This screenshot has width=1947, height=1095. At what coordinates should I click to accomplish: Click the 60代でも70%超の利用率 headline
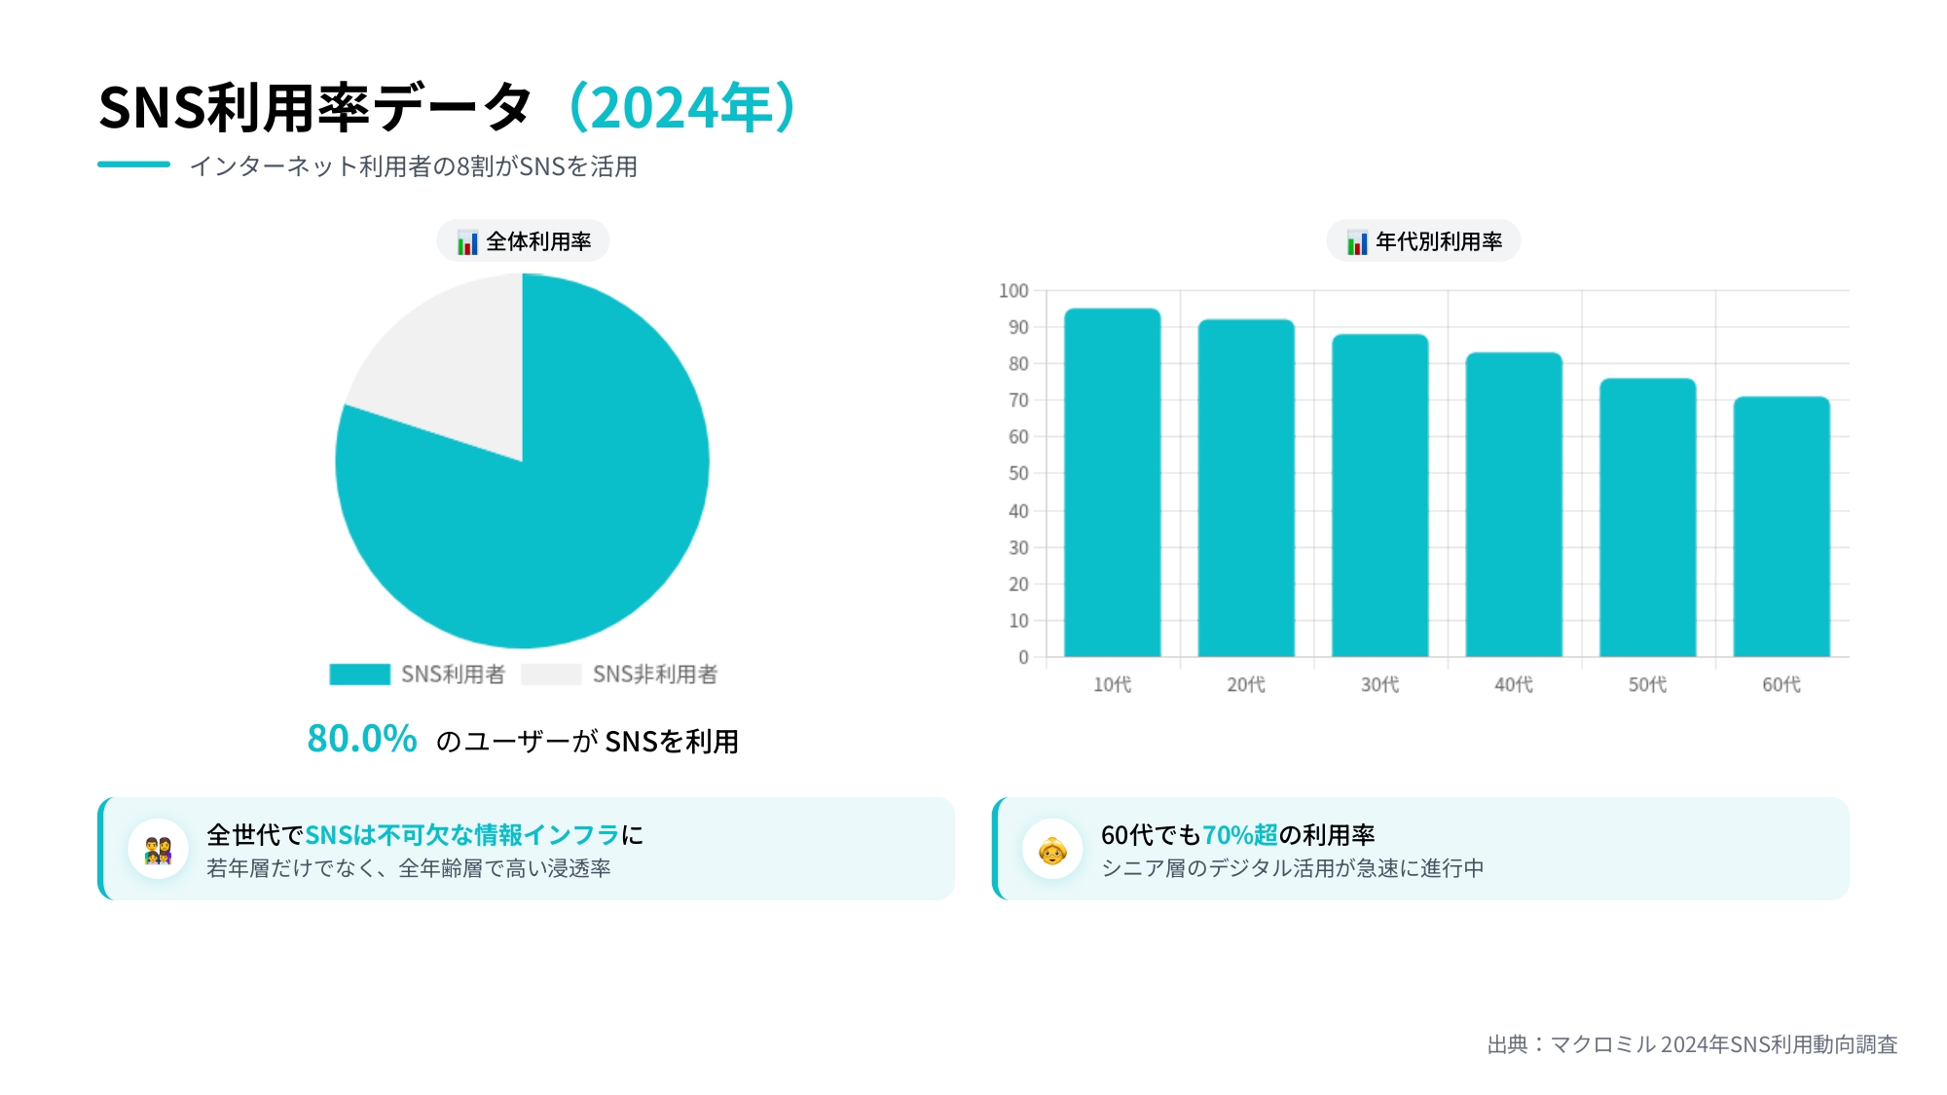click(x=1238, y=835)
